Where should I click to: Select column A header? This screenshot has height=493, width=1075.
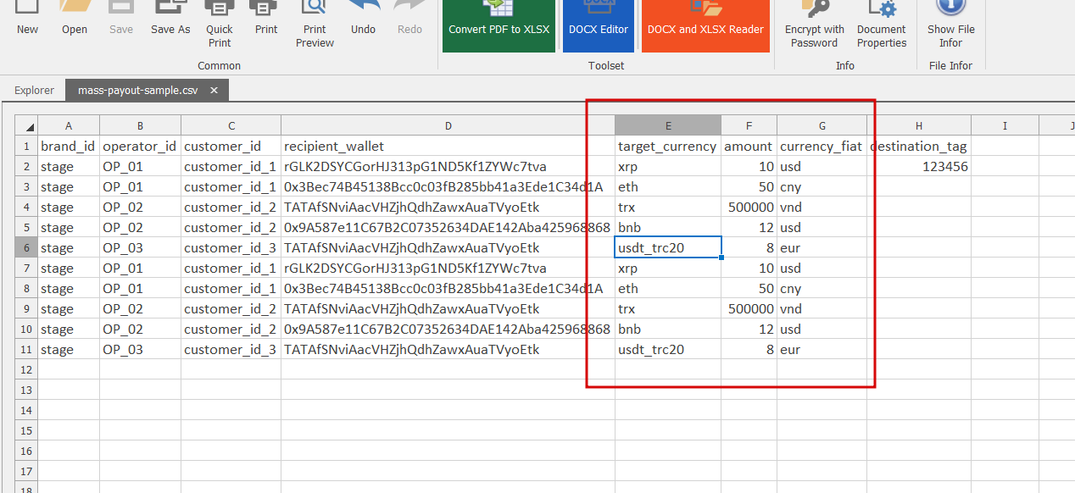pos(69,125)
